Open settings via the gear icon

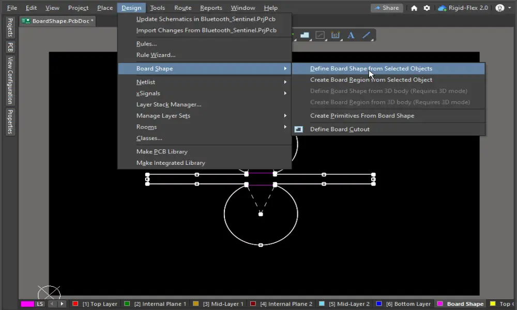tap(427, 8)
